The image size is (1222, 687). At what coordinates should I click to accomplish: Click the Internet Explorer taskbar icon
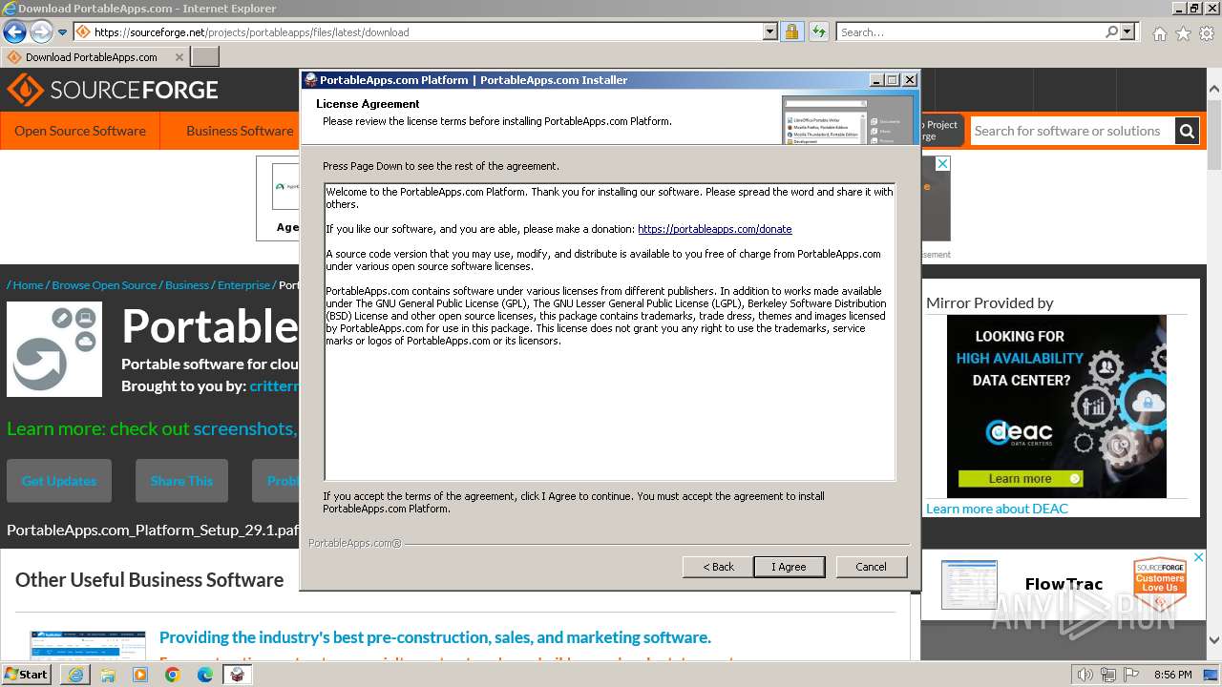(x=75, y=675)
